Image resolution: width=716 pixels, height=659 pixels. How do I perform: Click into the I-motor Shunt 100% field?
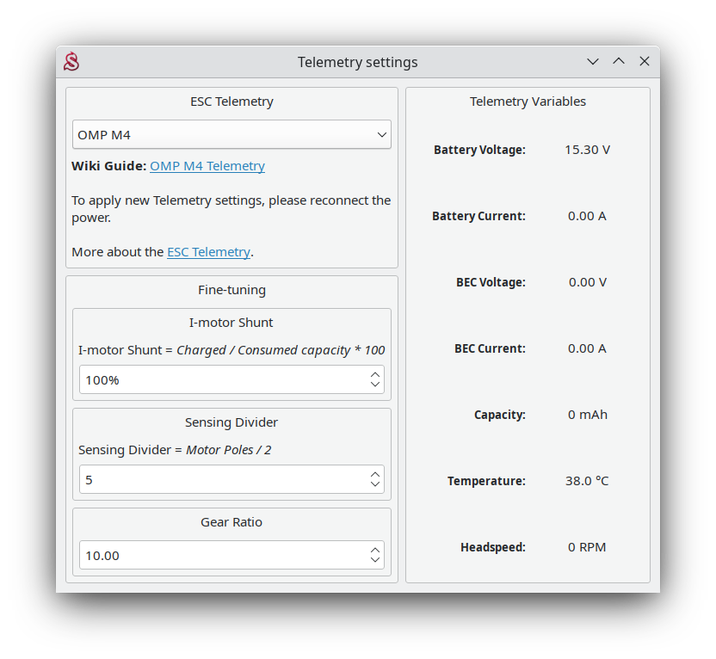click(x=222, y=379)
